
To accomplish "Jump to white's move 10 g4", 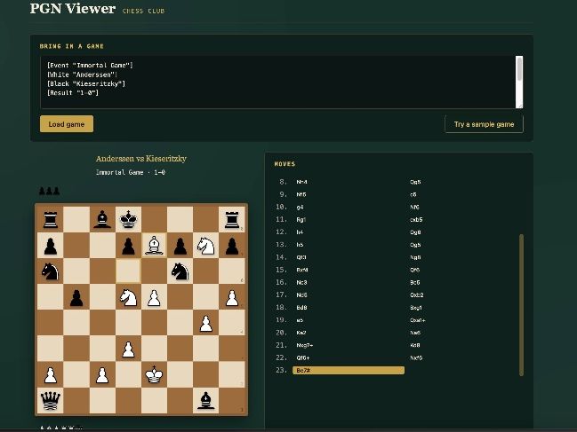I will pyautogui.click(x=349, y=207).
